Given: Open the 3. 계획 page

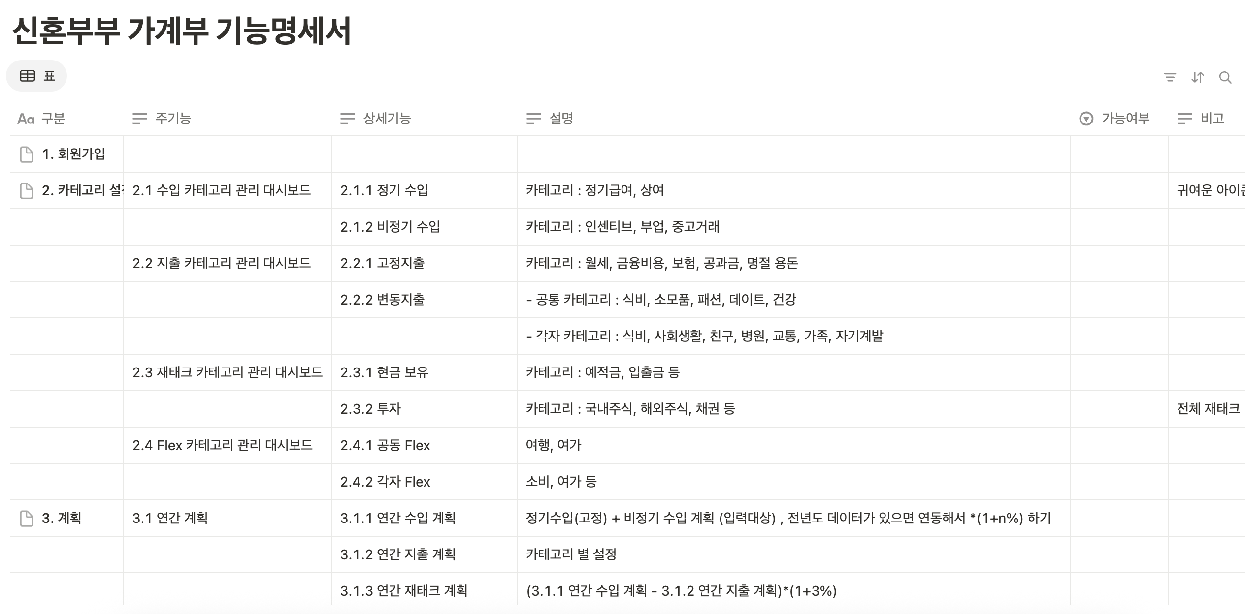Looking at the screenshot, I should [62, 518].
